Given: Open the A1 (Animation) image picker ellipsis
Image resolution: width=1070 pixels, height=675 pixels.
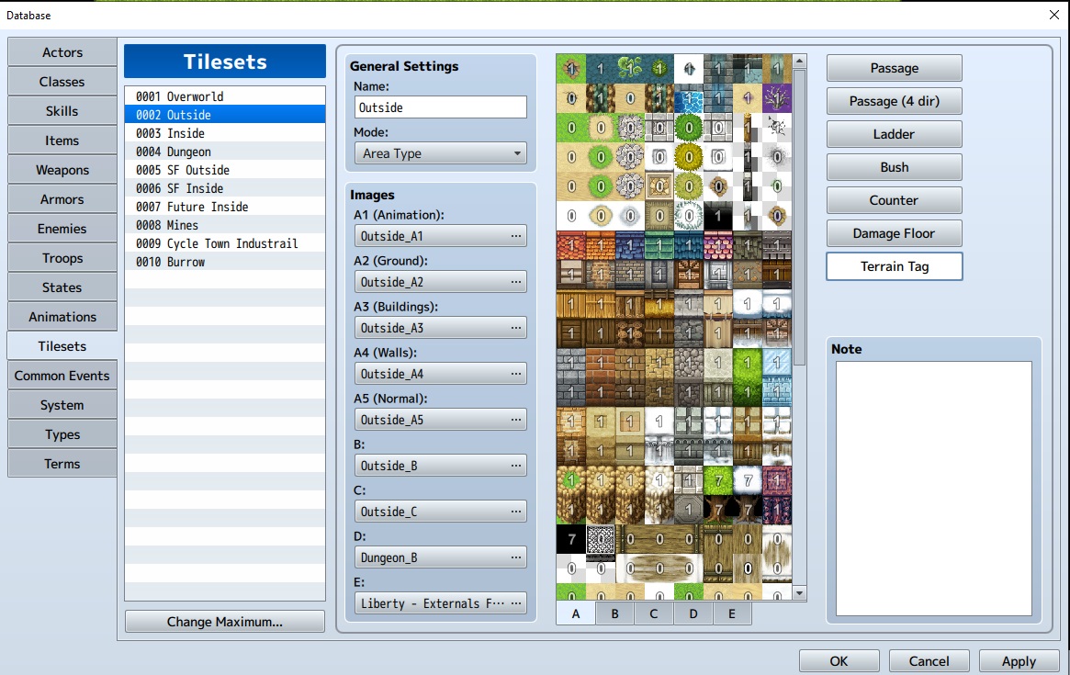Looking at the screenshot, I should point(516,236).
